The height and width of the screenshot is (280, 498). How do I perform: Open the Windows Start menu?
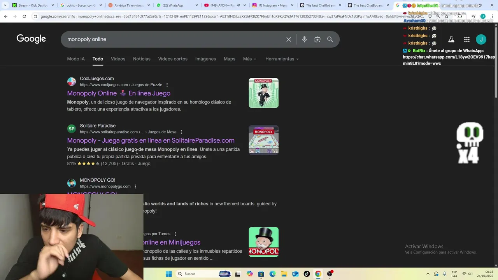click(168, 274)
